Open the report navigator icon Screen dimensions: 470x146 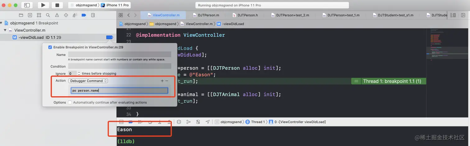93,15
